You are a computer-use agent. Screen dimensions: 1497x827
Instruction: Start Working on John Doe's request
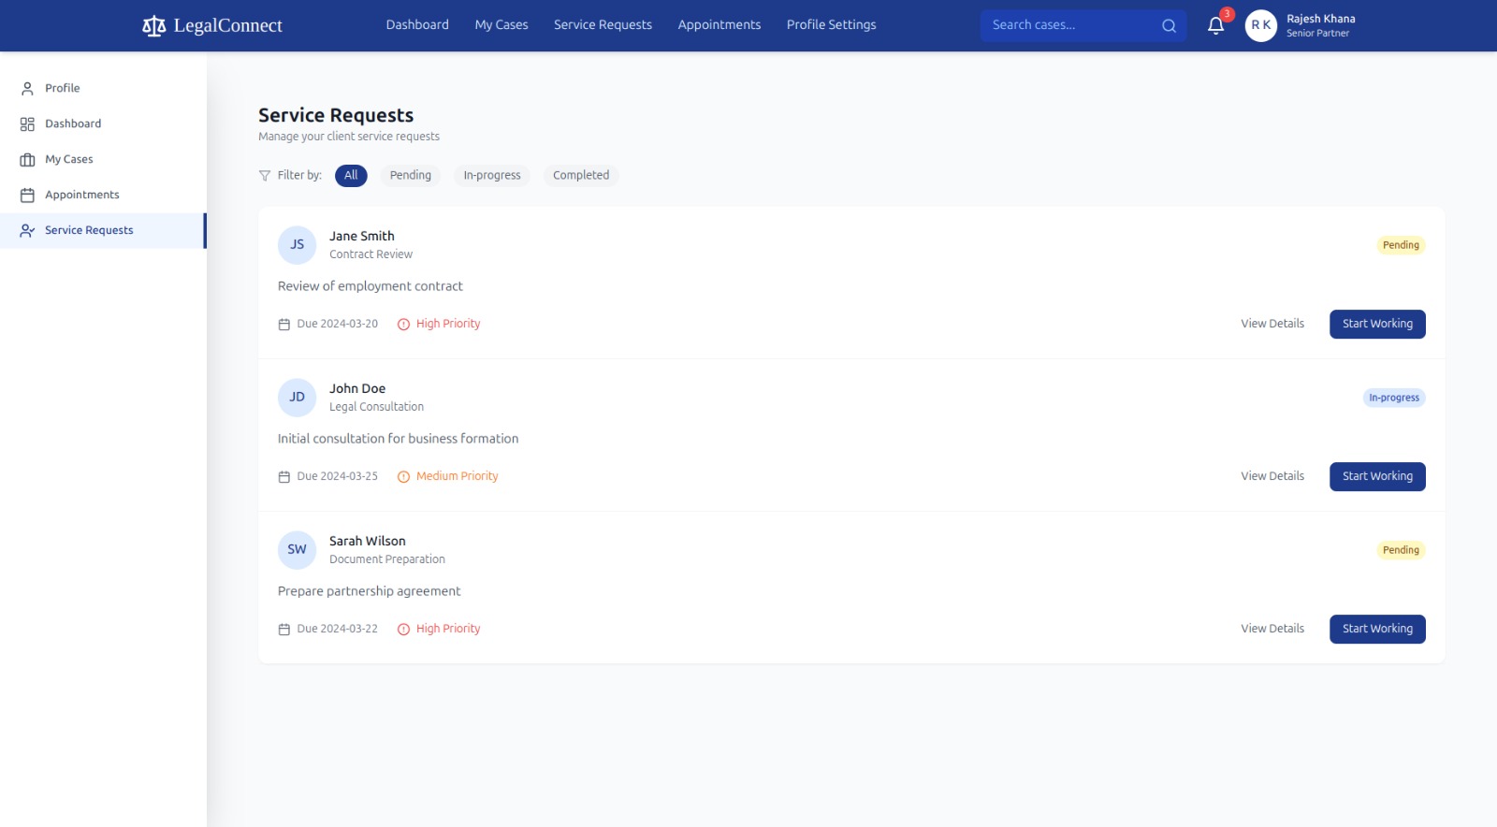pos(1377,476)
